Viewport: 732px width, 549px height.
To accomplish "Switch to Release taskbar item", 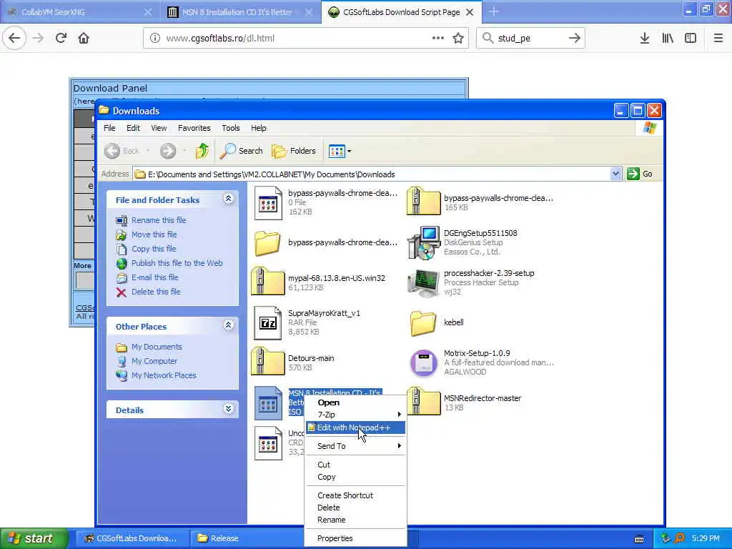I will 247,538.
